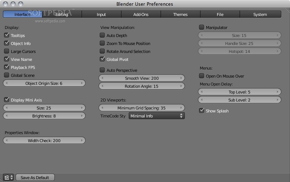Open the TimeCode Style Minimal Info dropdown
This screenshot has width=290, height=182.
157,116
